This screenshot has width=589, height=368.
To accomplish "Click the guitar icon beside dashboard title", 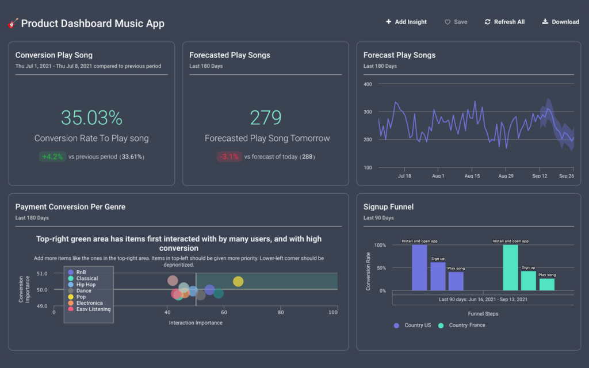I will tap(13, 23).
